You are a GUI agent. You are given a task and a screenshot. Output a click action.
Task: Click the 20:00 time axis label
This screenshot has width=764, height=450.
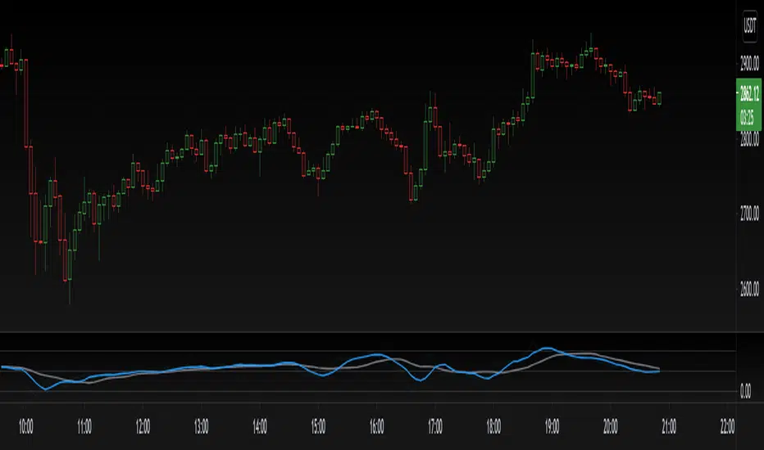(611, 426)
